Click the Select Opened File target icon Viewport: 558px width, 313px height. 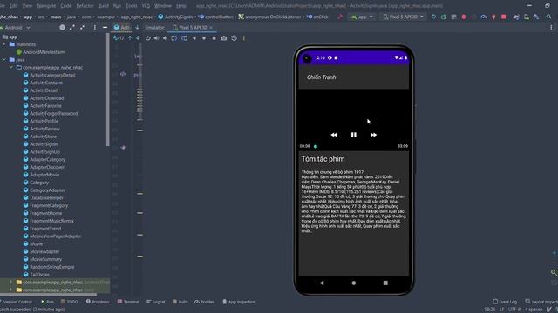click(62, 27)
